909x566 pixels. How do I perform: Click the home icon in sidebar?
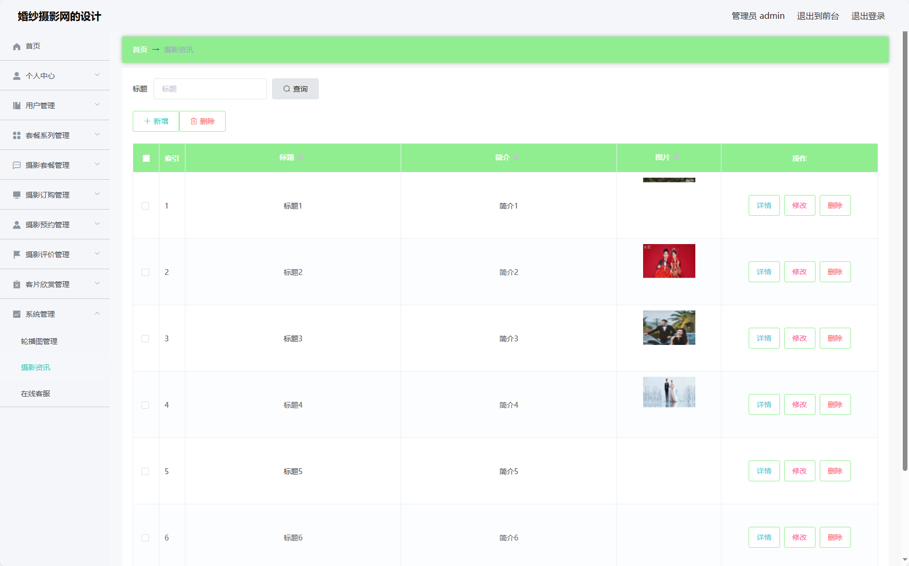(x=17, y=47)
